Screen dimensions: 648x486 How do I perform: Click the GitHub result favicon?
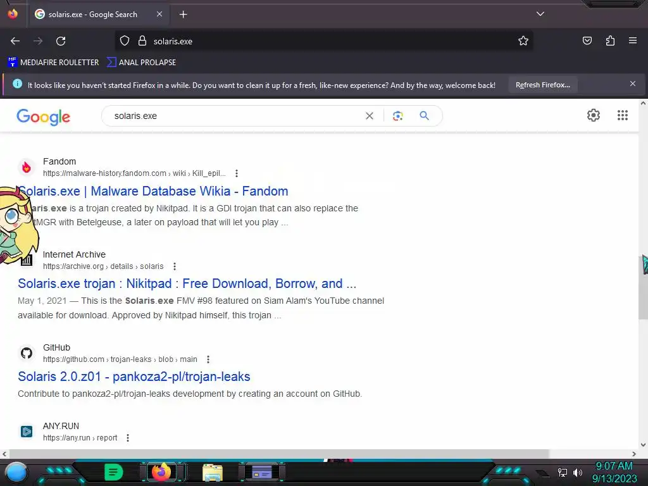pyautogui.click(x=27, y=353)
